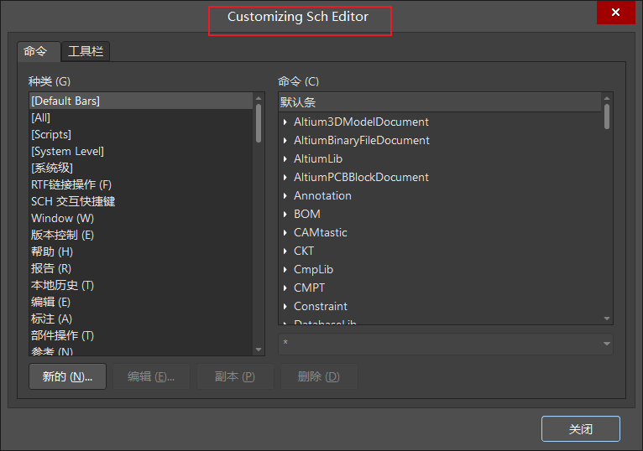
Task: Click category list scroll-down arrow
Action: pos(259,350)
